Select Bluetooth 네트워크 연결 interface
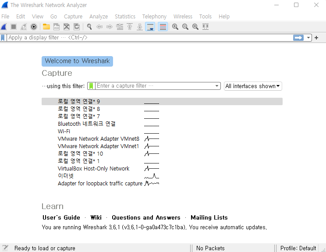Viewport: 326px width, 252px height. [x=162, y=124]
